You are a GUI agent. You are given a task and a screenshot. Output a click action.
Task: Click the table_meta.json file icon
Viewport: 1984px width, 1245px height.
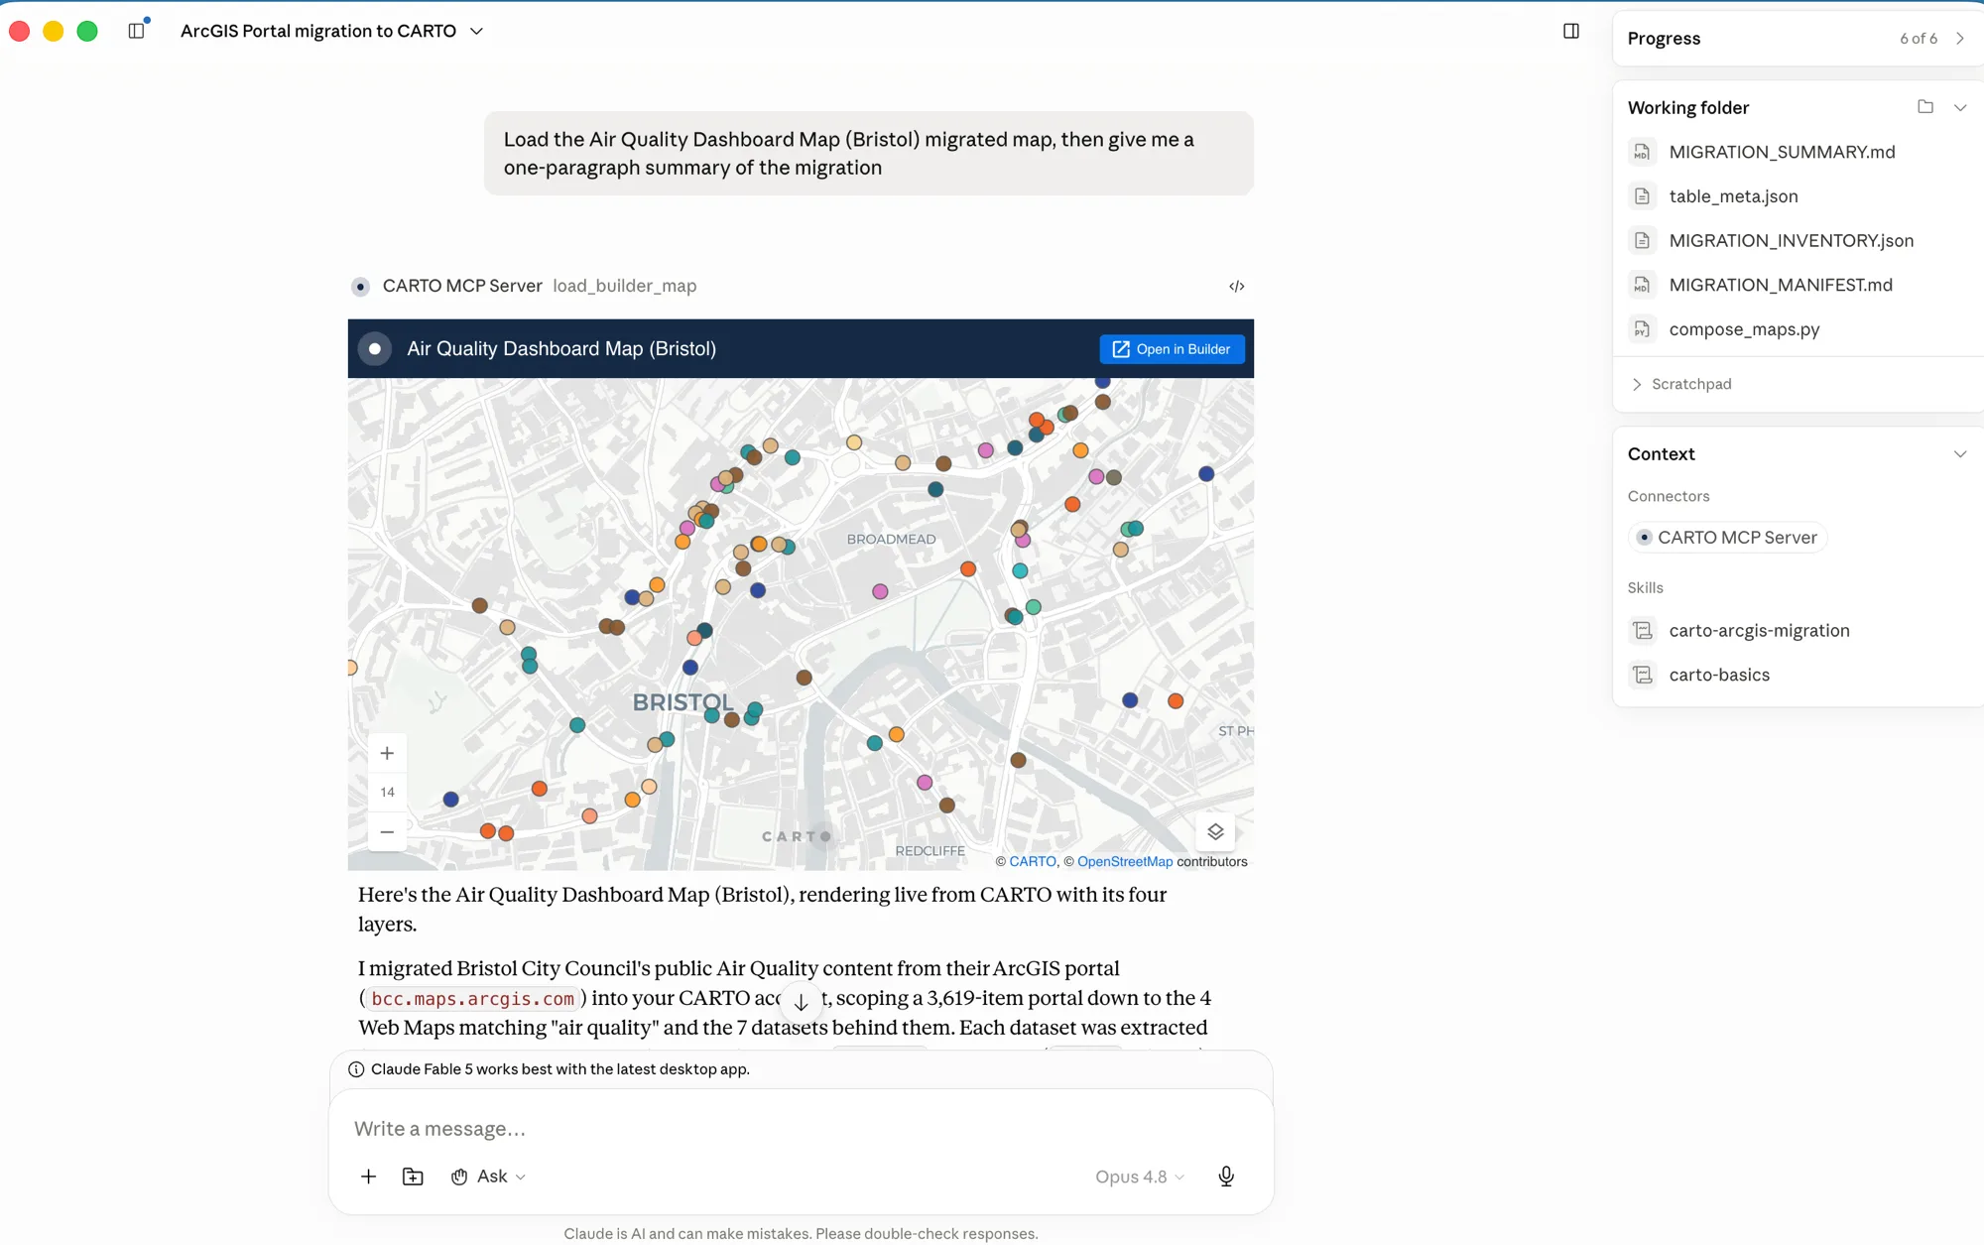[1643, 196]
